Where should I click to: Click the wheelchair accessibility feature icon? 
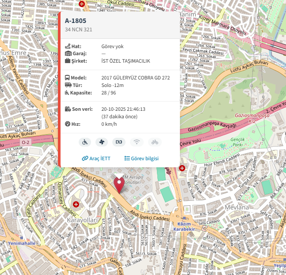[x=85, y=142]
